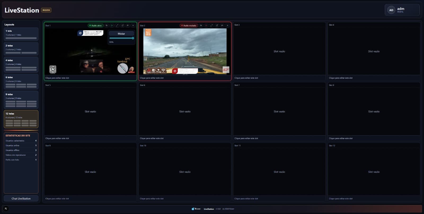The width and height of the screenshot is (424, 214).
Task: Click the Slot 2 road video stream
Action: (185, 51)
